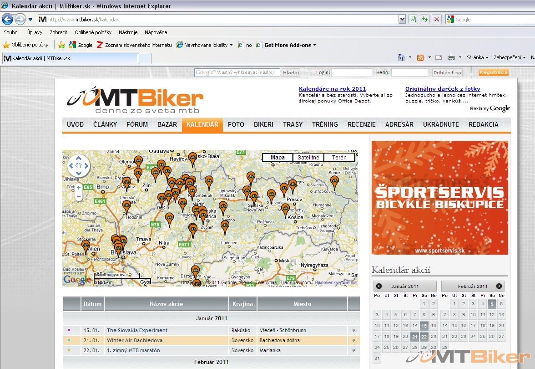Click the Login input field

[351, 72]
